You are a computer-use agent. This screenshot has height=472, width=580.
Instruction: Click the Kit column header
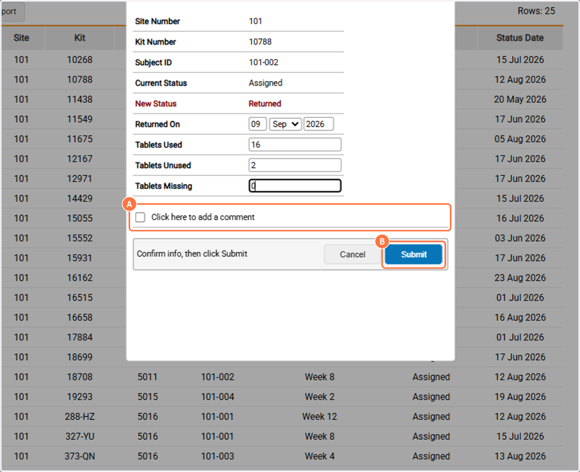pyautogui.click(x=80, y=38)
